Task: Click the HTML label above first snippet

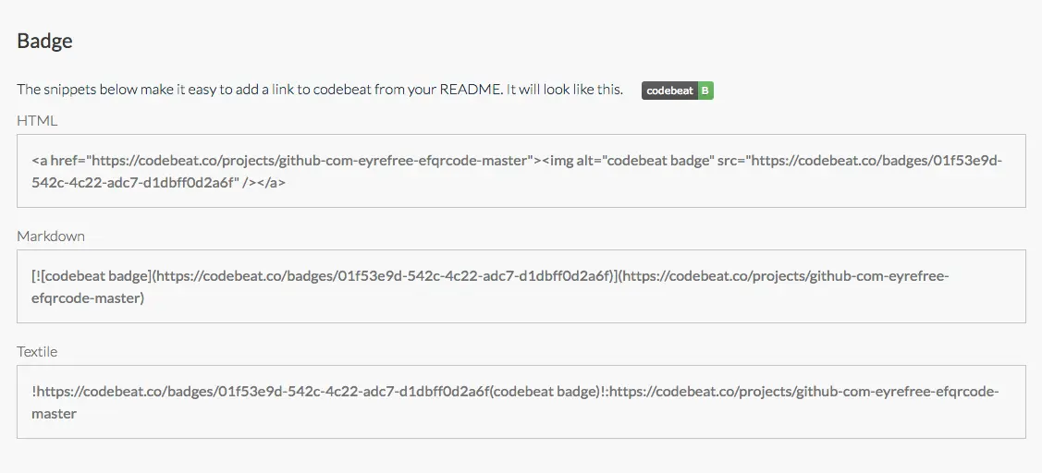Action: tap(37, 121)
